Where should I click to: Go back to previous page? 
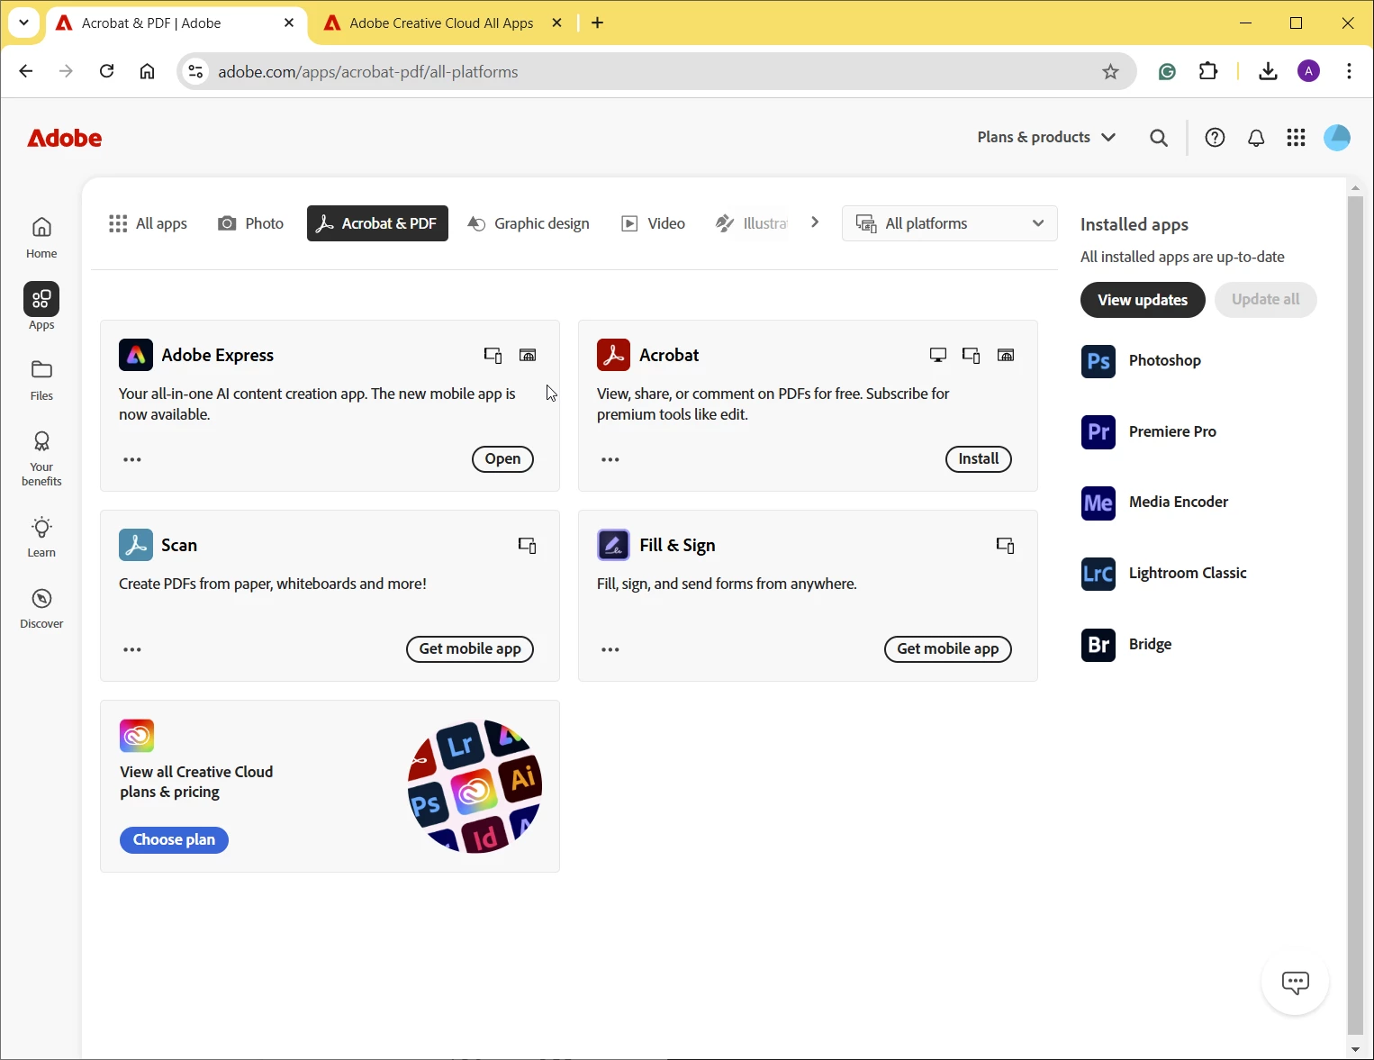[x=26, y=71]
